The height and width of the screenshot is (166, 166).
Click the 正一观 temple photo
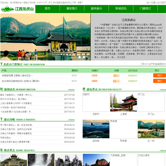point(151,129)
